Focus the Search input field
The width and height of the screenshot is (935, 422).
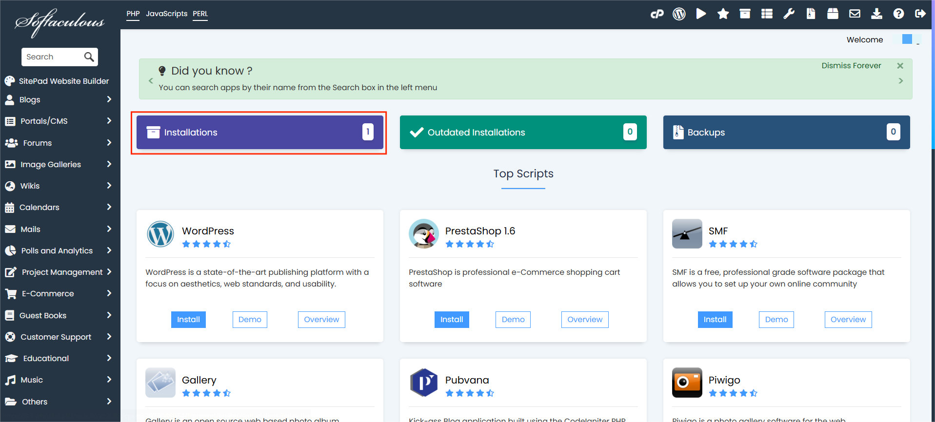point(53,57)
